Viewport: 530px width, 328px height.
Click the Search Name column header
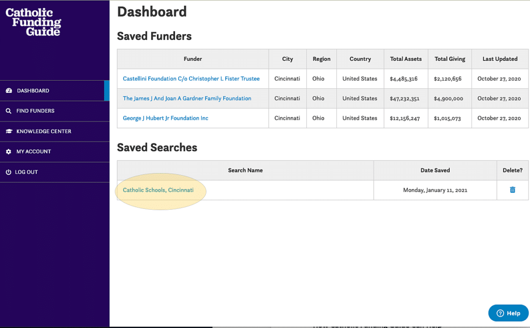pyautogui.click(x=245, y=170)
